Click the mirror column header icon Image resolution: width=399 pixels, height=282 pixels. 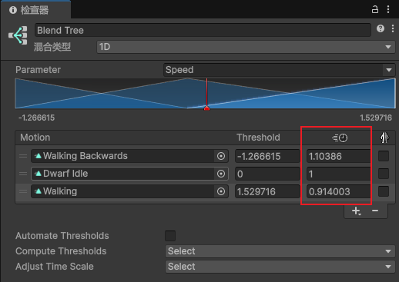tap(384, 138)
